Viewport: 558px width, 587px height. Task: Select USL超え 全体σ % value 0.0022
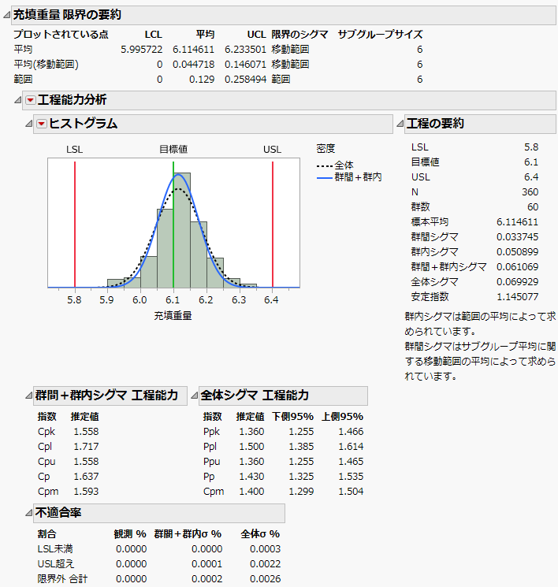265,564
